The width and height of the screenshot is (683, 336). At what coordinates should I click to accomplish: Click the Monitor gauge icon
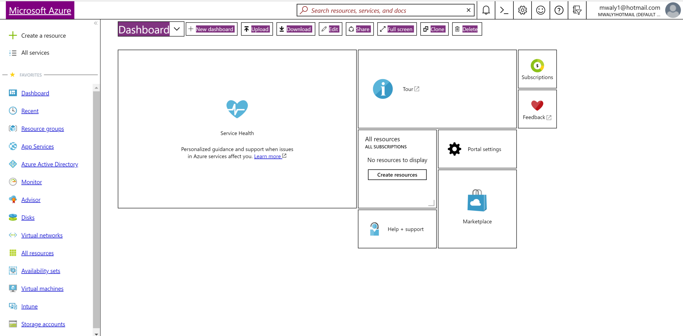pyautogui.click(x=13, y=182)
